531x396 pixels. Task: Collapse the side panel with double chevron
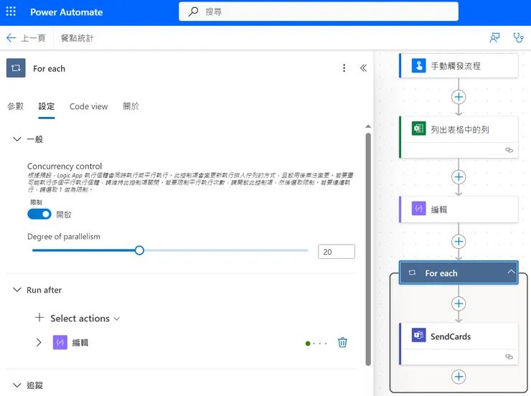(x=363, y=68)
